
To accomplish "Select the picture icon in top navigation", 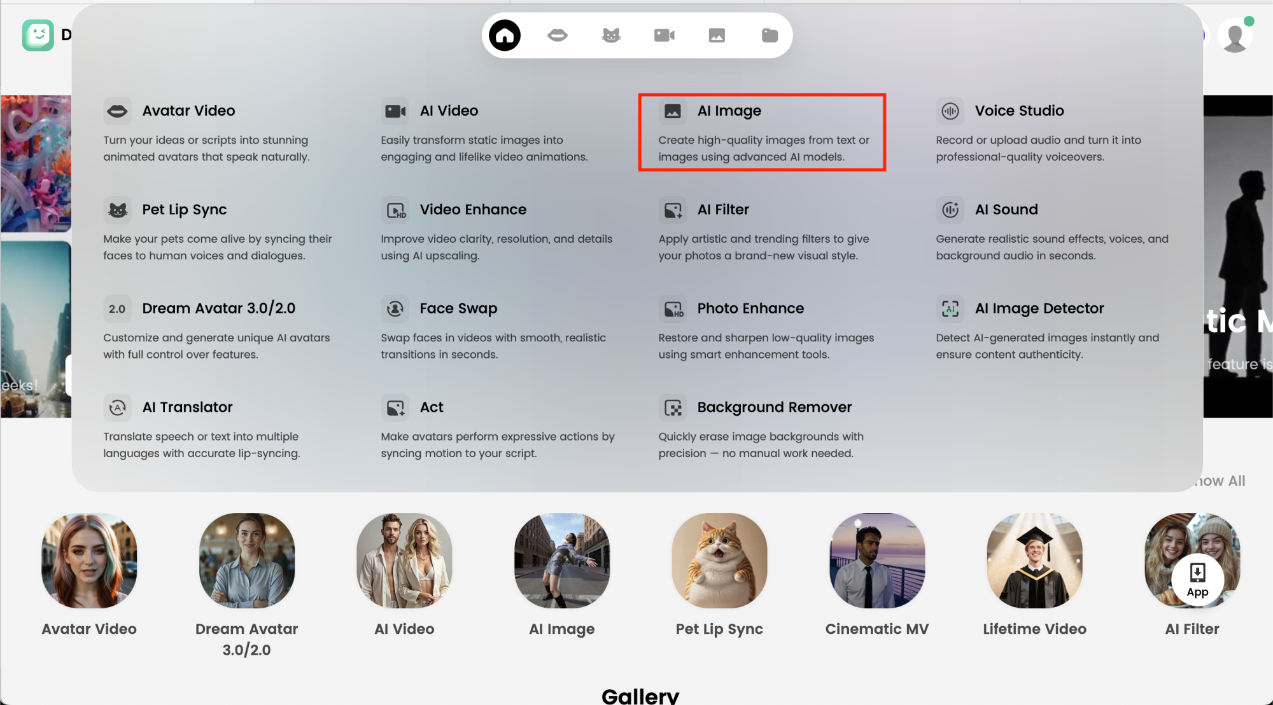I will [x=717, y=35].
